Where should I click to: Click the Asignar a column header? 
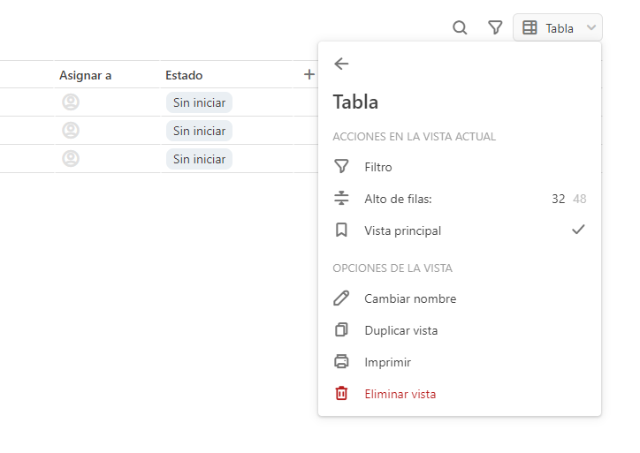point(86,75)
